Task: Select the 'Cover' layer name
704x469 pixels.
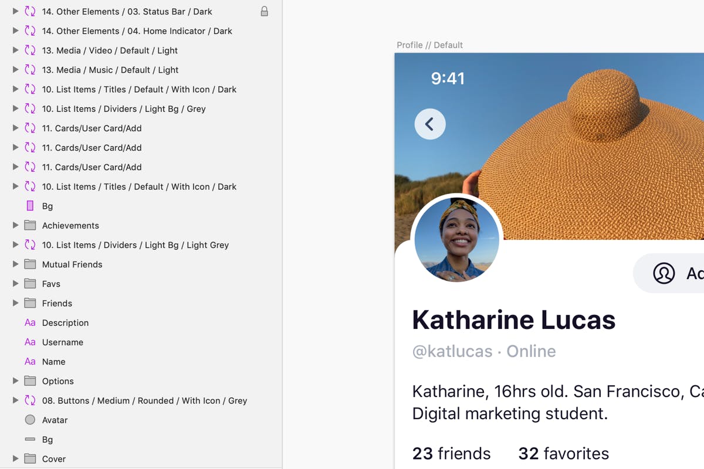Action: point(53,458)
